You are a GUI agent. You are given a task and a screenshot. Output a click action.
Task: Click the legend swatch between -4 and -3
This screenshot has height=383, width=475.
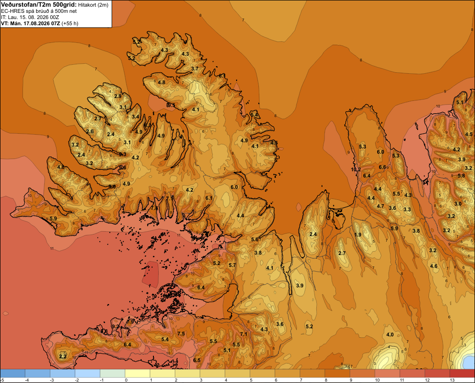tap(38, 373)
